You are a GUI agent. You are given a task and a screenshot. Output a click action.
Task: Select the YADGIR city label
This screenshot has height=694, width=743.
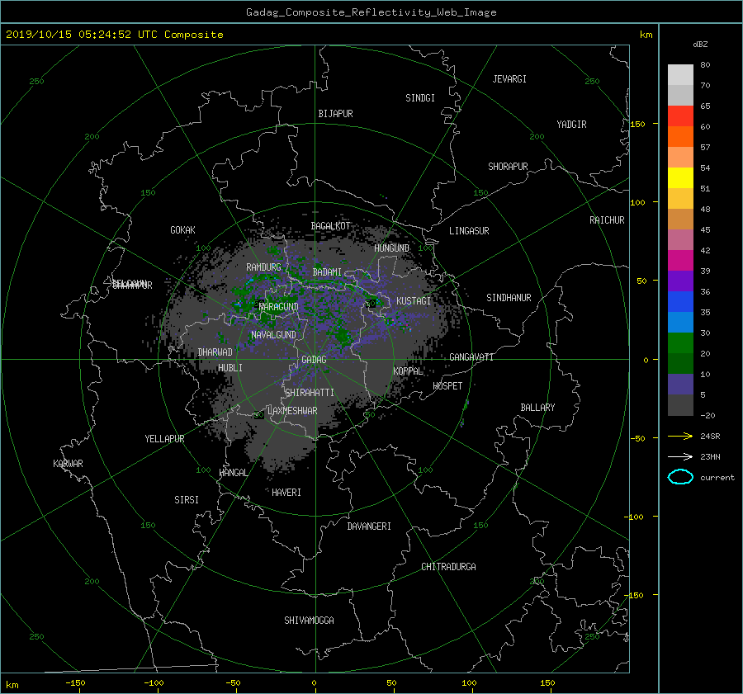click(571, 124)
